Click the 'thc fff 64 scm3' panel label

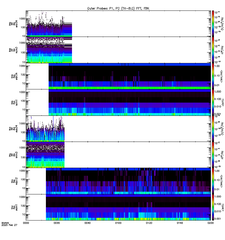tap(13, 155)
